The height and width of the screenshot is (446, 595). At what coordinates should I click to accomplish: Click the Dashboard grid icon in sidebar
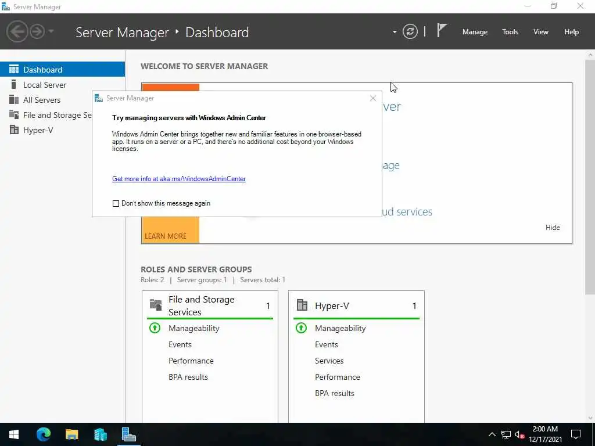click(x=14, y=69)
